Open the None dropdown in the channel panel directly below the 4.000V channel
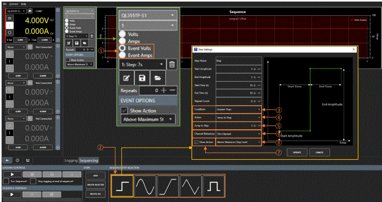 [x=16, y=47]
